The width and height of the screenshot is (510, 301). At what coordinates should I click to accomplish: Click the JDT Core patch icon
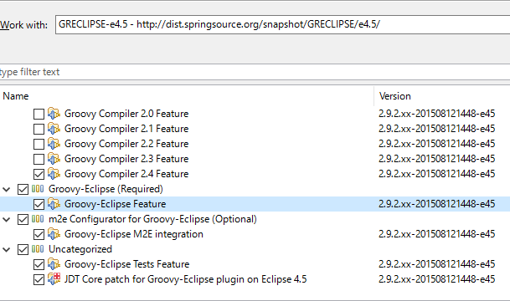54,279
